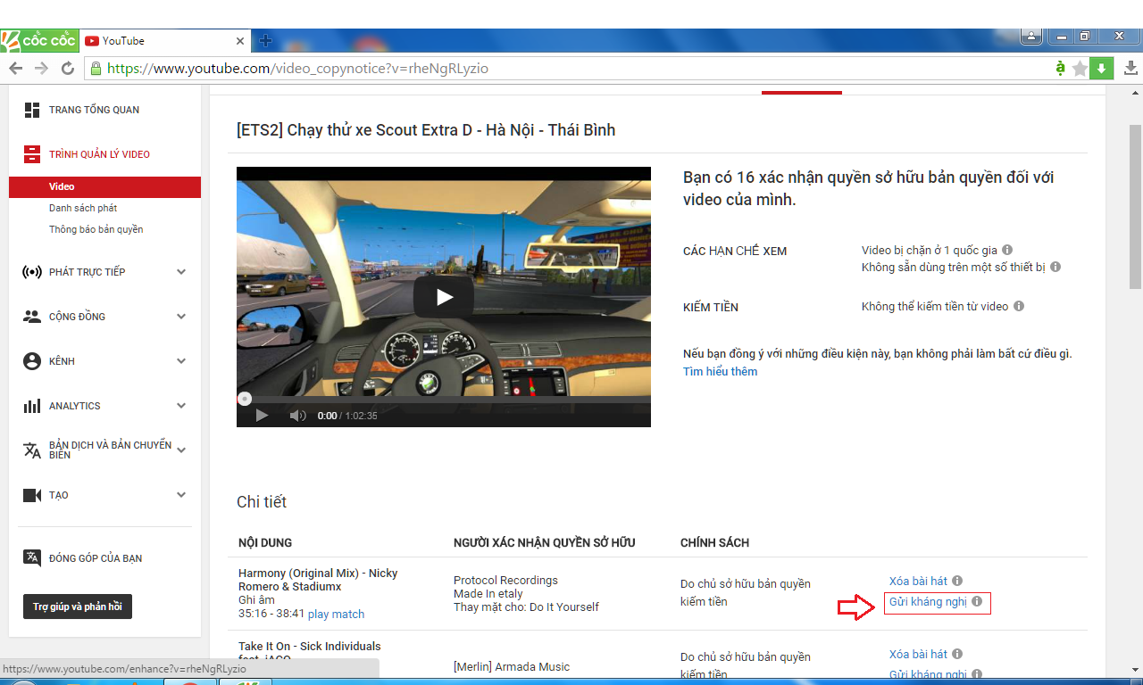This screenshot has height=685, width=1143.
Task: Bookmark page with the star icon
Action: tap(1080, 69)
